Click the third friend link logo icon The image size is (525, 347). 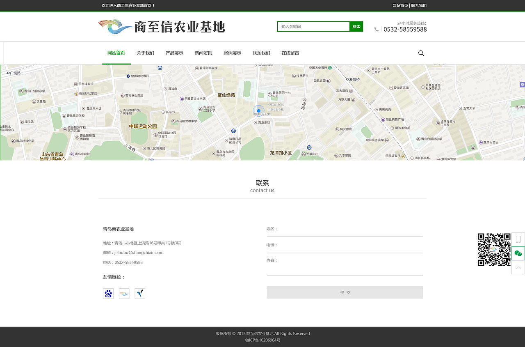click(x=139, y=293)
